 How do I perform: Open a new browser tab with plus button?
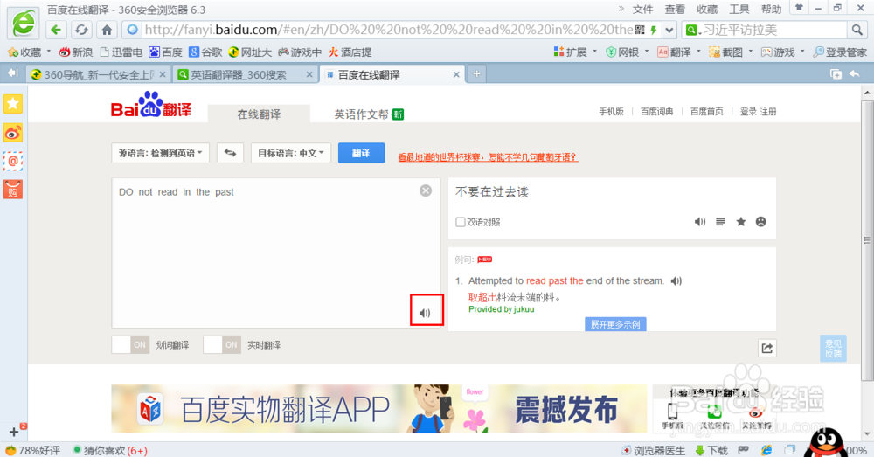(476, 74)
